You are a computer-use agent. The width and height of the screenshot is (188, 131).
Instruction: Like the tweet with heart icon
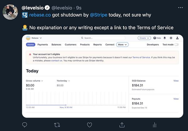pyautogui.click(x=89, y=125)
